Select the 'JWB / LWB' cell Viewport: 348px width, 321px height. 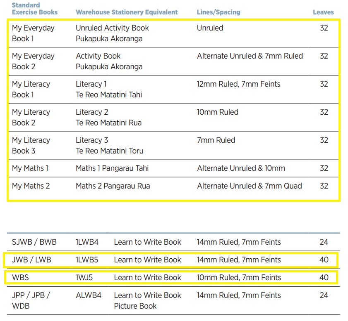(x=31, y=260)
